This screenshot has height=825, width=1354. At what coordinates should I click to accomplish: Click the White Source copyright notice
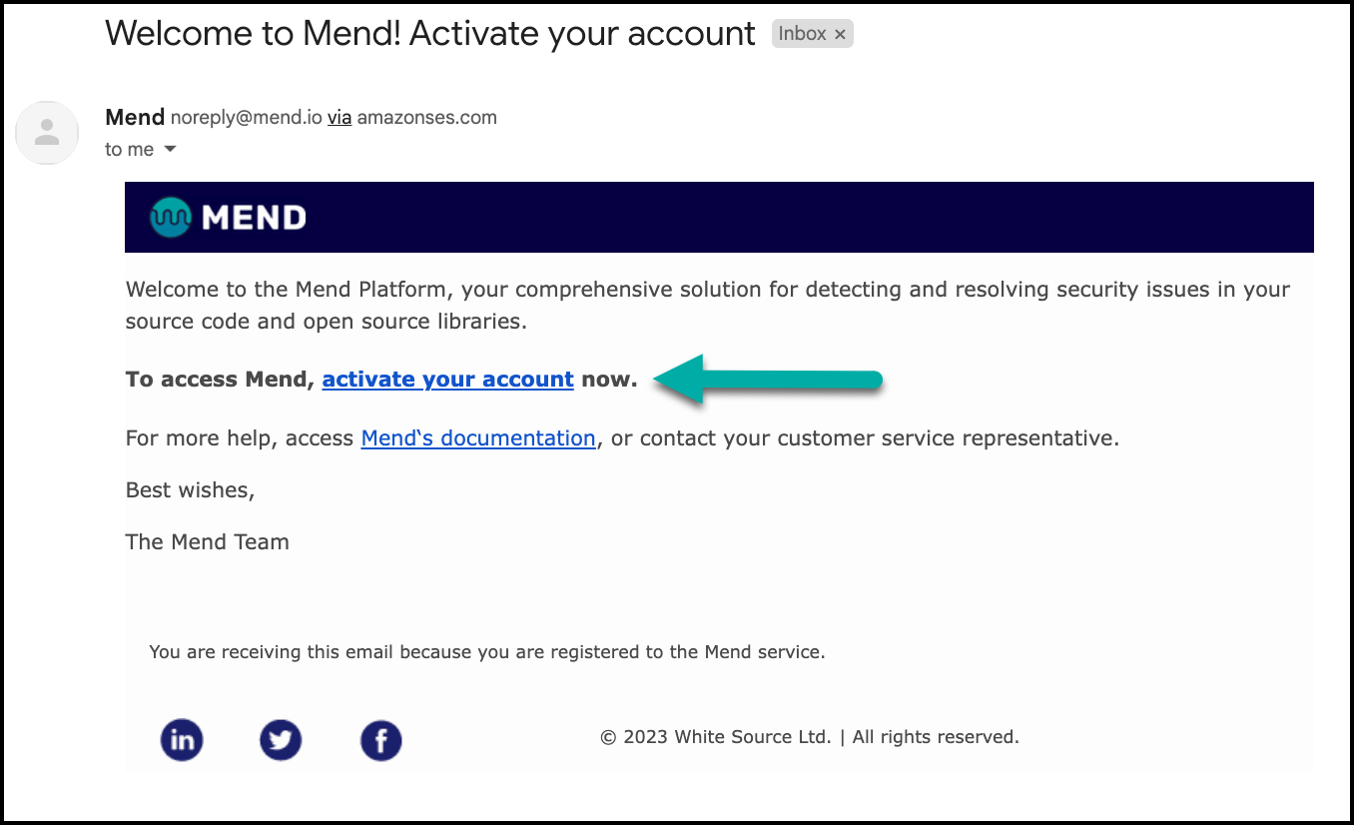point(809,736)
